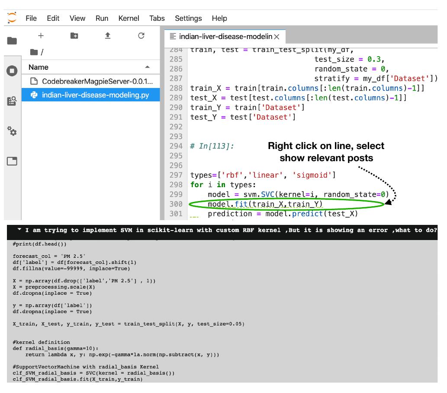Switch to indian-liver-disease-modelin editor tab
447x393 pixels.
tap(225, 36)
